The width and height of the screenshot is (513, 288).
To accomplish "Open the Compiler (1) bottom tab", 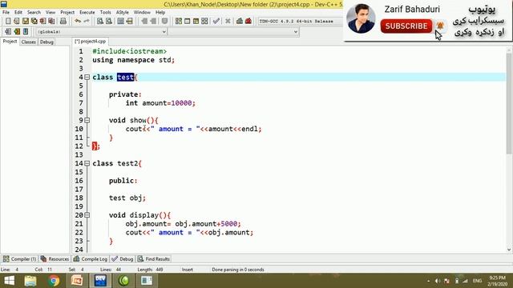I will [x=19, y=259].
